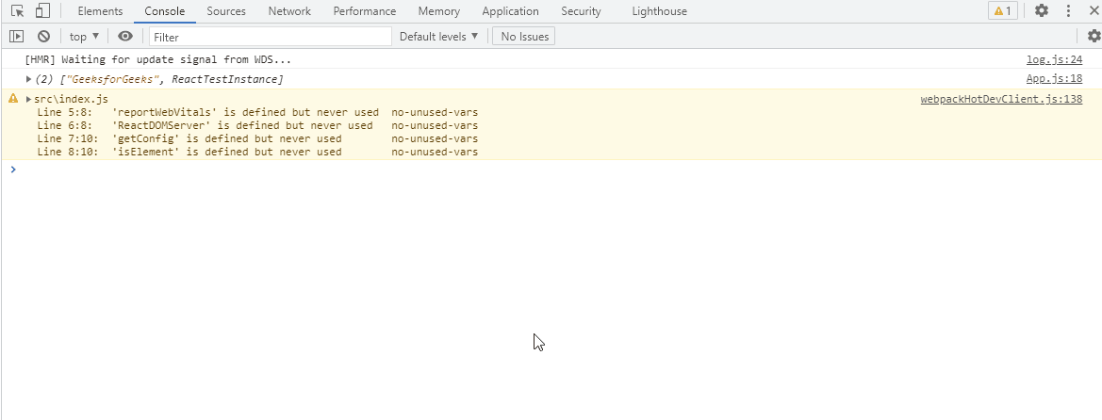Activate the inspect element picker icon

pos(18,11)
